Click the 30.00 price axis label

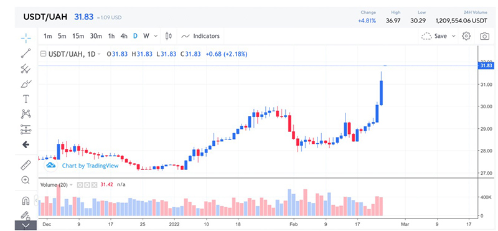487,106
